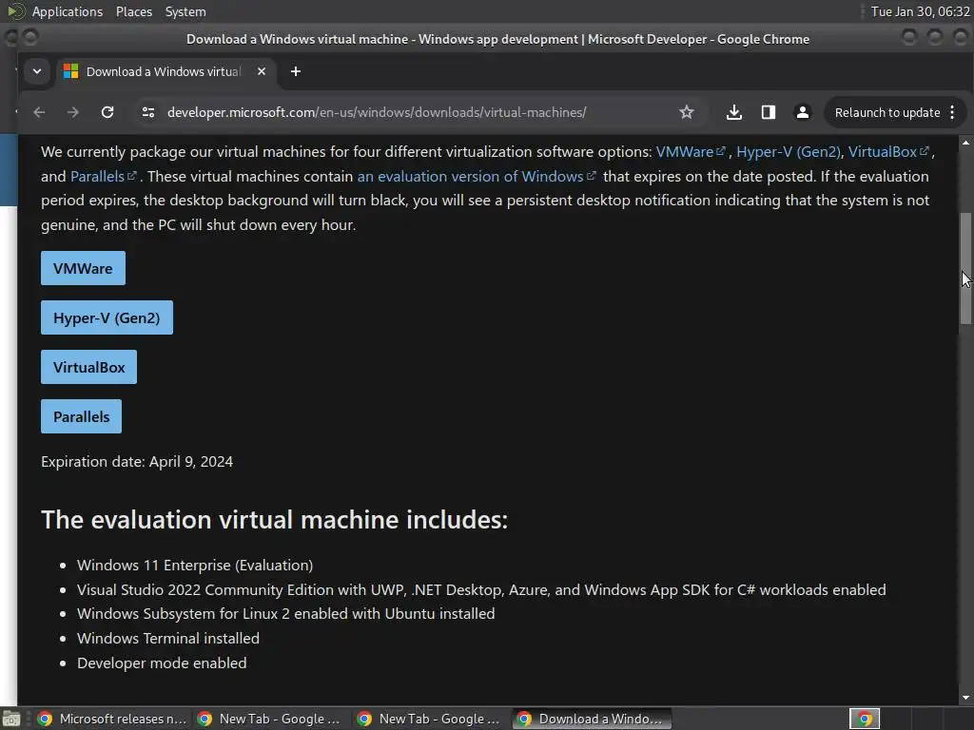
Task: Download the VirtualBox virtual machine
Action: [88, 367]
